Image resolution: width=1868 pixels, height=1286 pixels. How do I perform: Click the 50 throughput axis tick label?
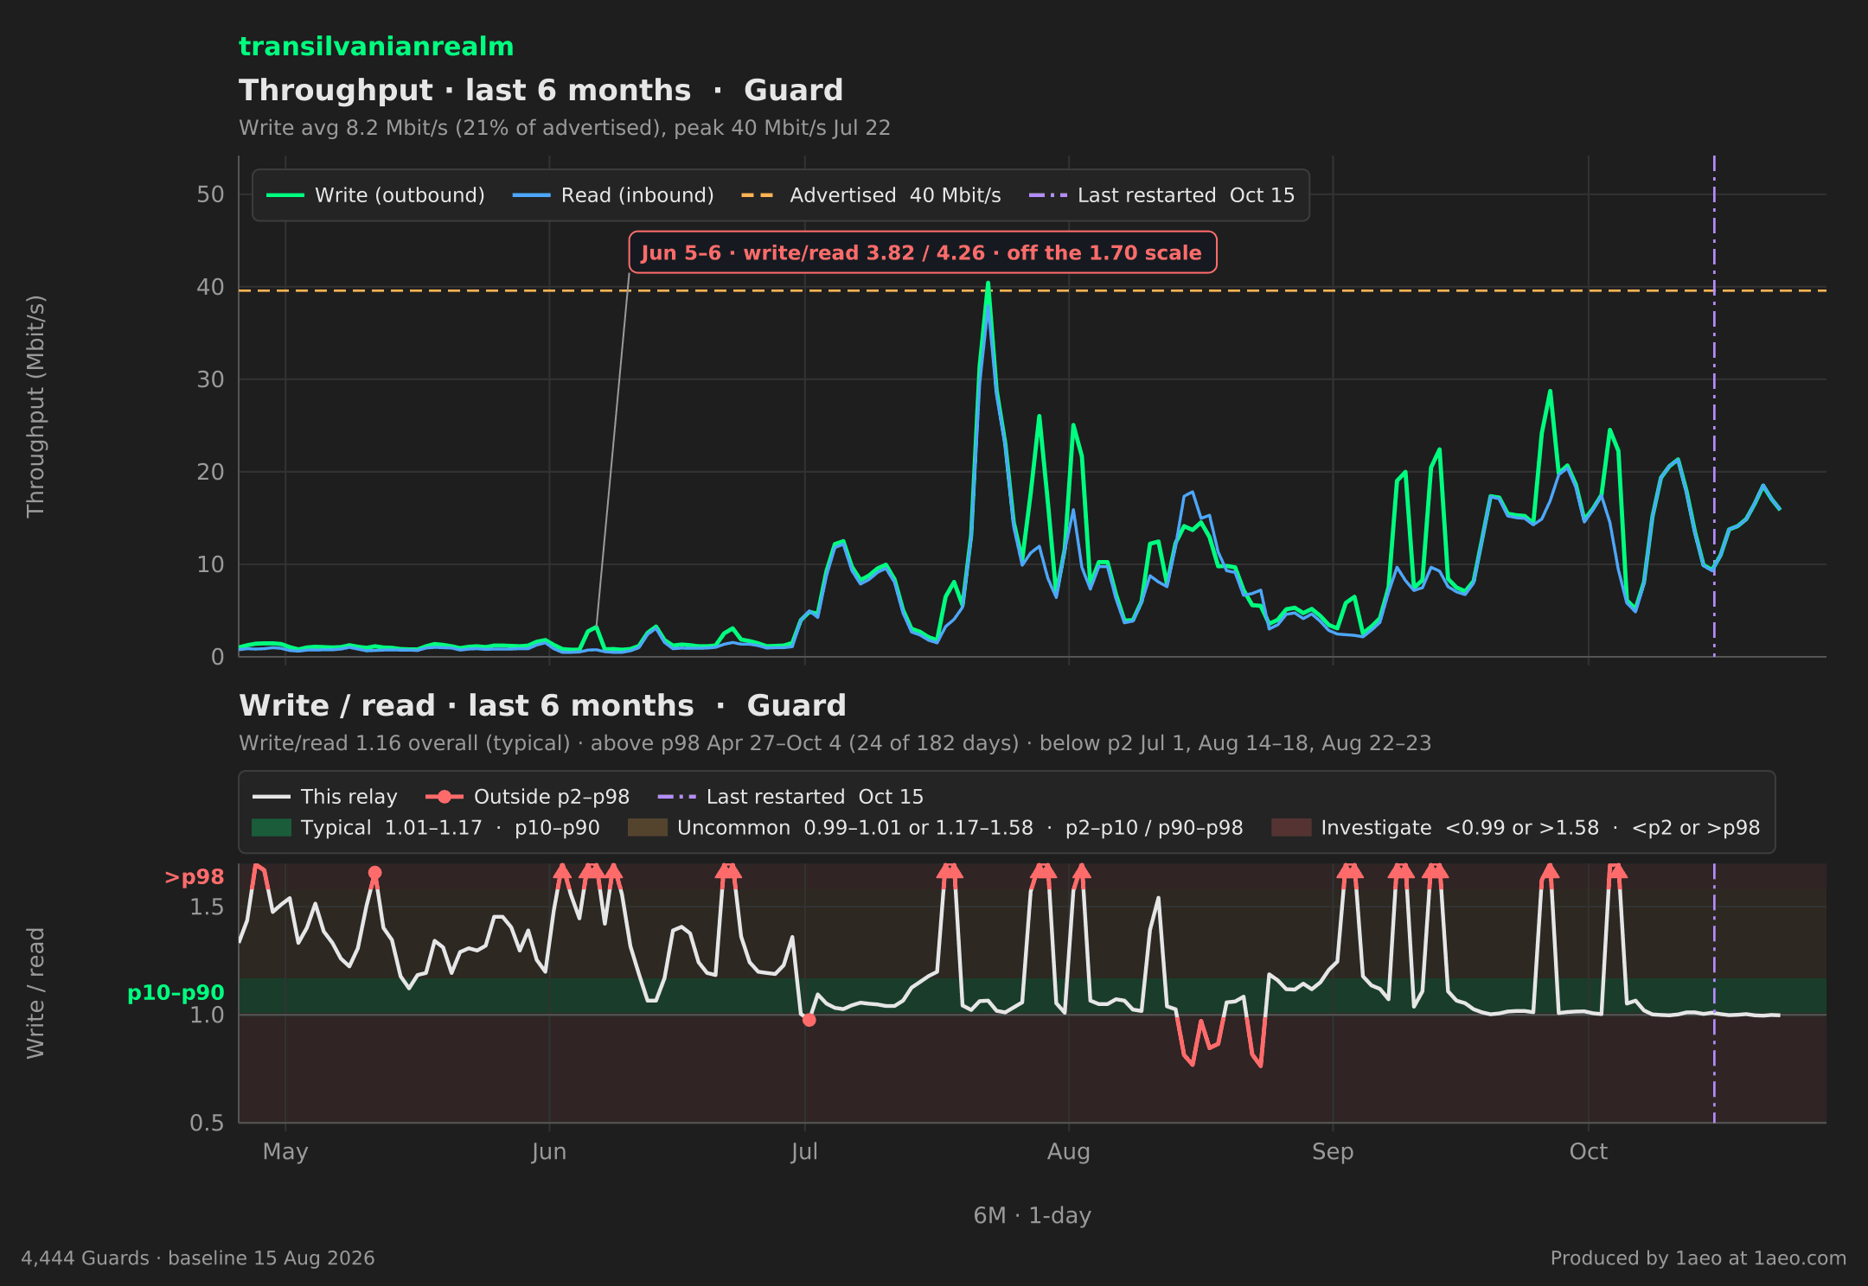(210, 194)
